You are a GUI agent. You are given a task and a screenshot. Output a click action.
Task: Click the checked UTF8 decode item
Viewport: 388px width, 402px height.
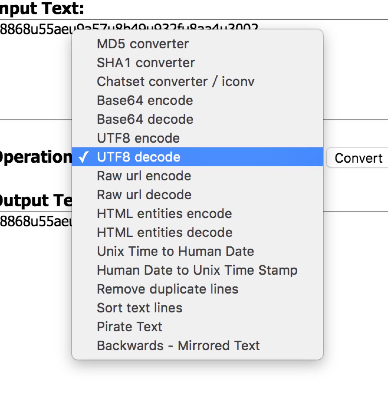[x=139, y=157]
